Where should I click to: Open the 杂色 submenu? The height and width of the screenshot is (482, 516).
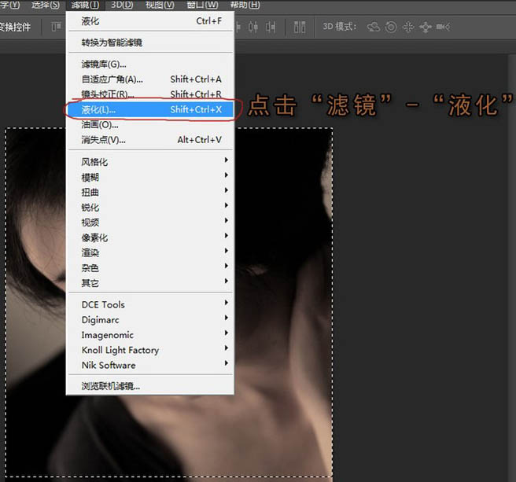click(x=150, y=268)
